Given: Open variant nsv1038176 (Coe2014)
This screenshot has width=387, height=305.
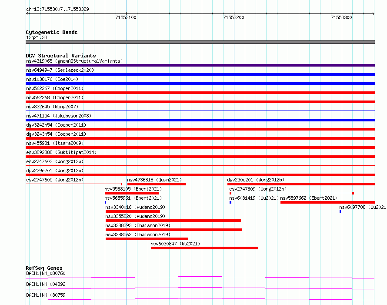Looking at the screenshot, I should (x=52, y=79).
